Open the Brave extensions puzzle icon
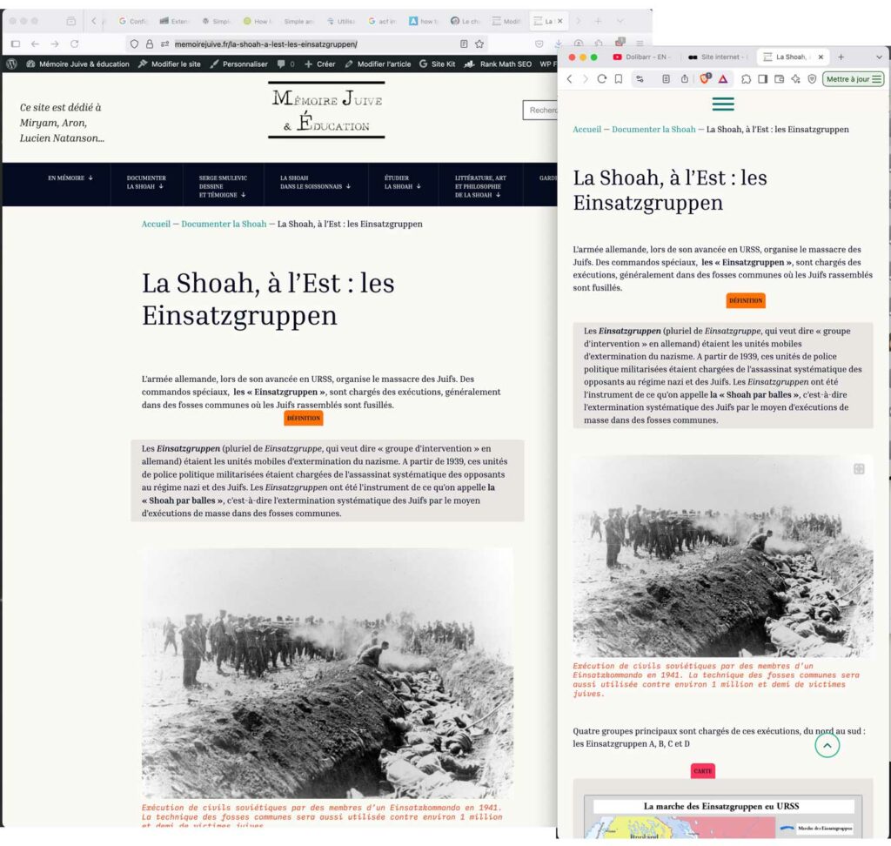The image size is (891, 846). 747,78
